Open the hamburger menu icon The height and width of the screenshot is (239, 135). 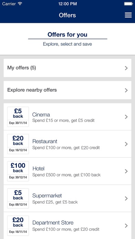(128, 15)
